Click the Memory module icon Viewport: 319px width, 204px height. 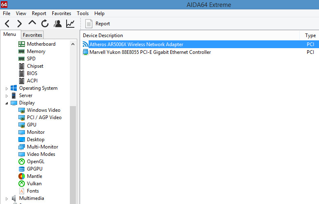(22, 51)
